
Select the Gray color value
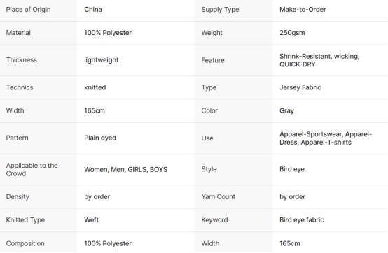click(286, 110)
